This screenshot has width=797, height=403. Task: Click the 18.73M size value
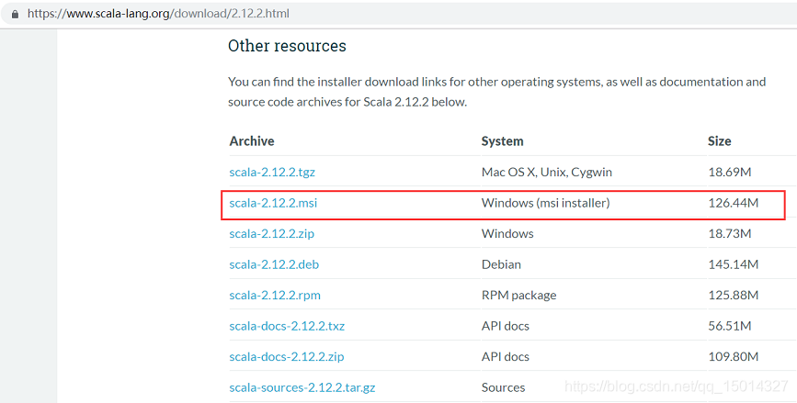click(729, 233)
